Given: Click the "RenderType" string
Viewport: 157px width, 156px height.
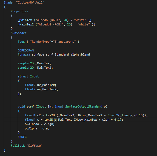Looking at the screenshot, I should [41, 42].
